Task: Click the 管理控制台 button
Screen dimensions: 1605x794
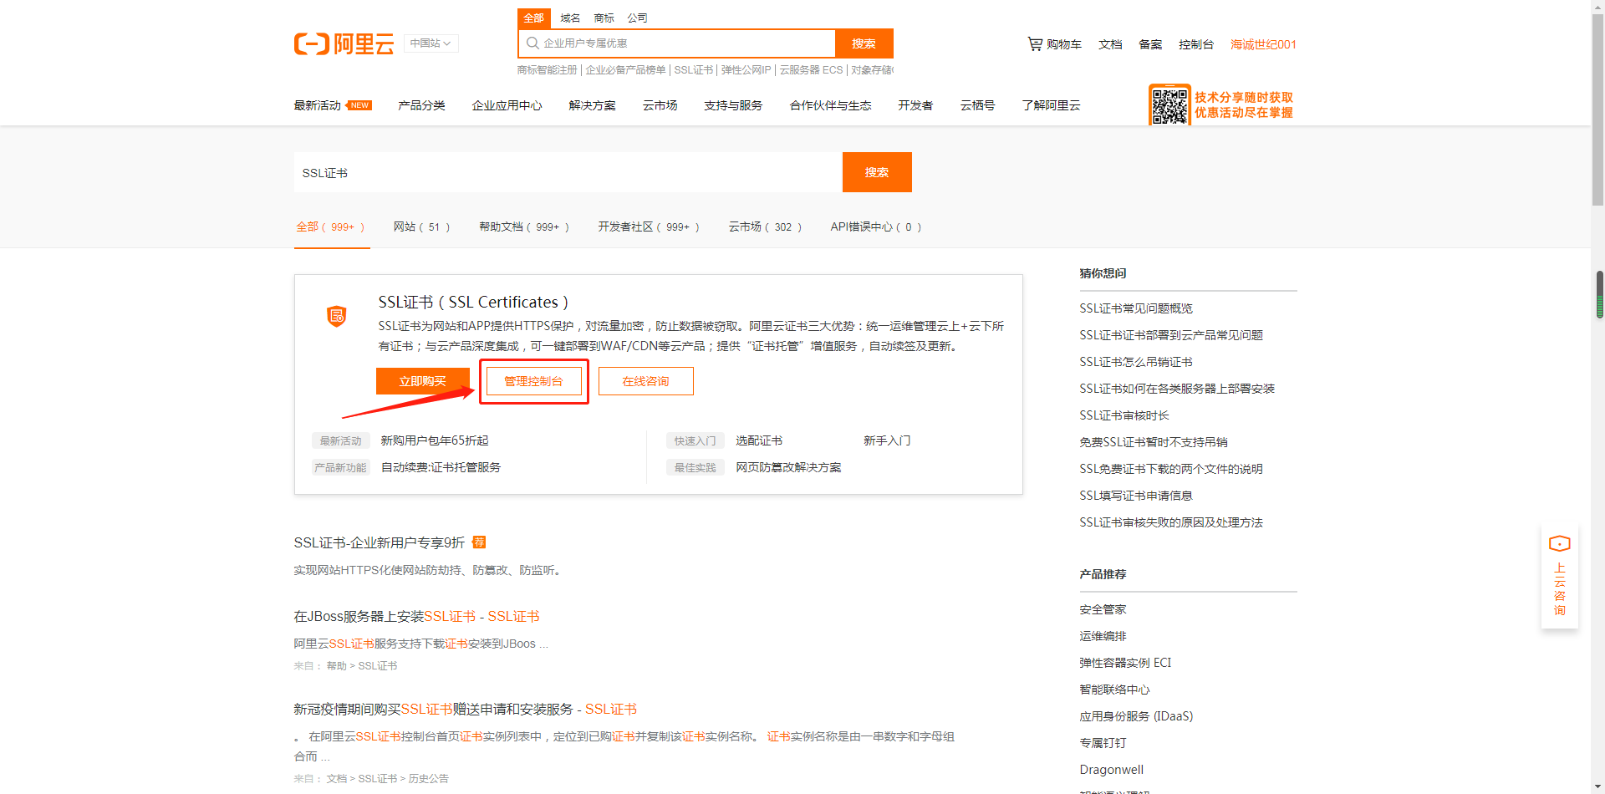Action: pyautogui.click(x=533, y=381)
